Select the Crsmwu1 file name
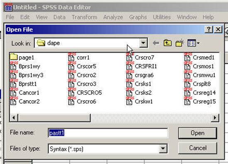The width and height of the screenshot is (228, 164). pyautogui.click(x=204, y=75)
